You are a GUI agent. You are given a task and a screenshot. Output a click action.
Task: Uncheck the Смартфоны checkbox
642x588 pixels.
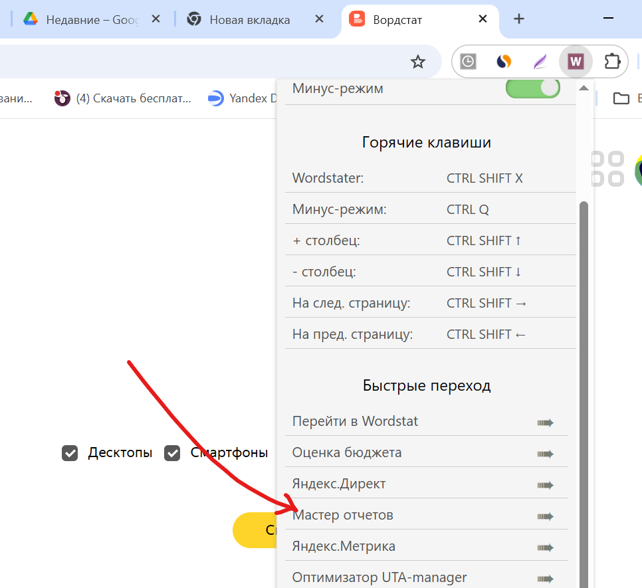(173, 453)
